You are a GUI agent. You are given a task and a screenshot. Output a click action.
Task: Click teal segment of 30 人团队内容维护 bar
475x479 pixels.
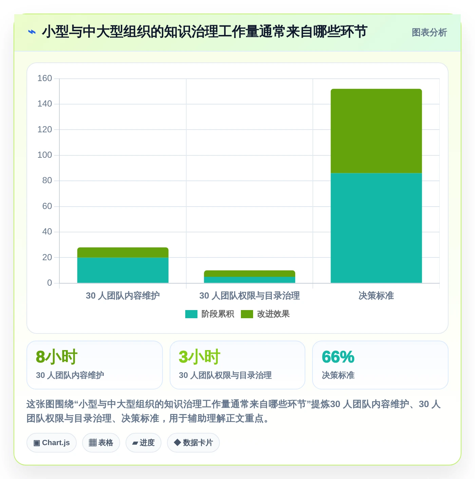coord(123,270)
